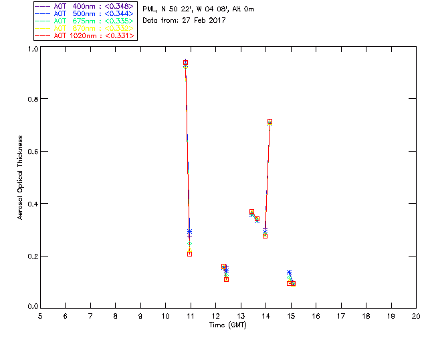Select the highest data point near 0.94
The height and width of the screenshot is (342, 428).
[186, 63]
